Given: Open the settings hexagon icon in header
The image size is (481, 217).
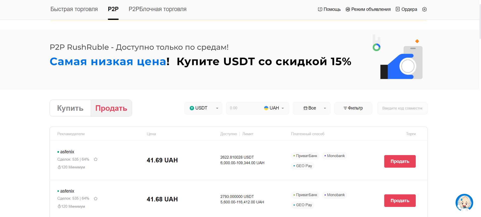Looking at the screenshot, I should pos(424,9).
